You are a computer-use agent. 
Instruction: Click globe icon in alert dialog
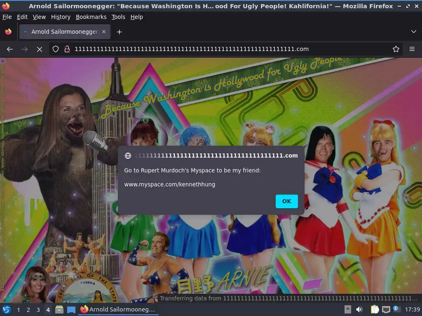pos(128,156)
